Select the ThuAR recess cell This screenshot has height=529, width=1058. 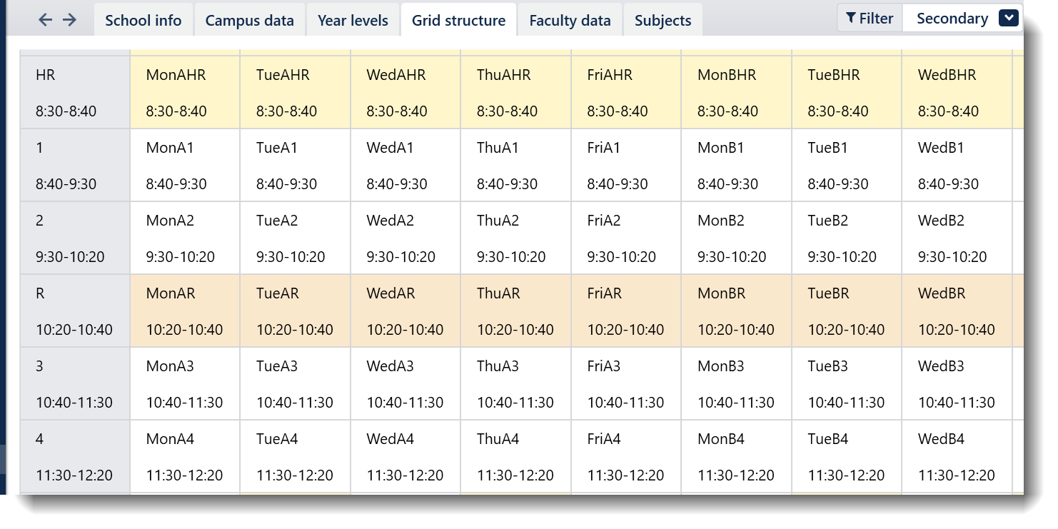point(515,311)
